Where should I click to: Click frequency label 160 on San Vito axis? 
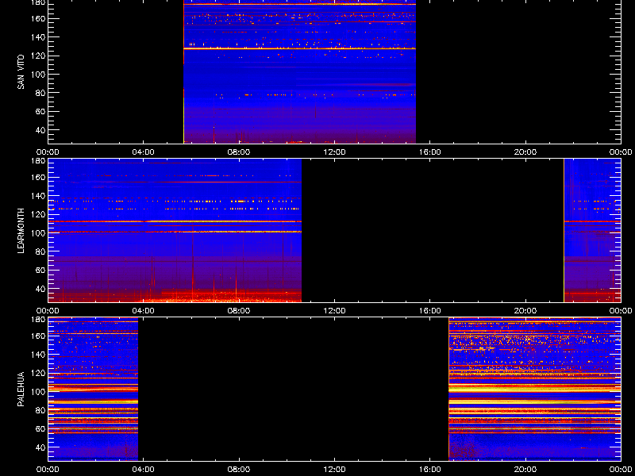click(39, 18)
